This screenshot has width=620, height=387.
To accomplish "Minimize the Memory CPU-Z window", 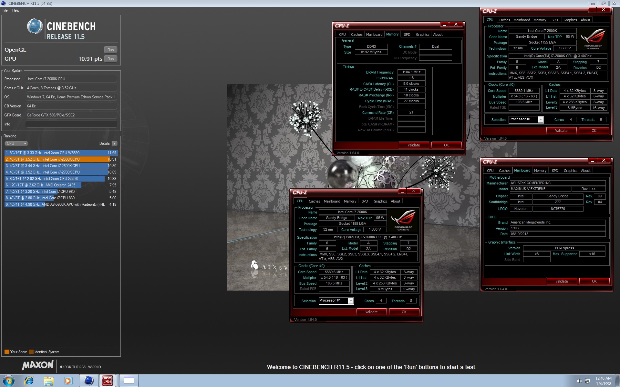I will [445, 25].
